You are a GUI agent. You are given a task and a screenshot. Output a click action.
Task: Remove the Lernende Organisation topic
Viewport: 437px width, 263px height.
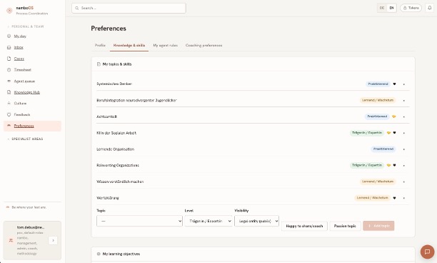tap(404, 149)
